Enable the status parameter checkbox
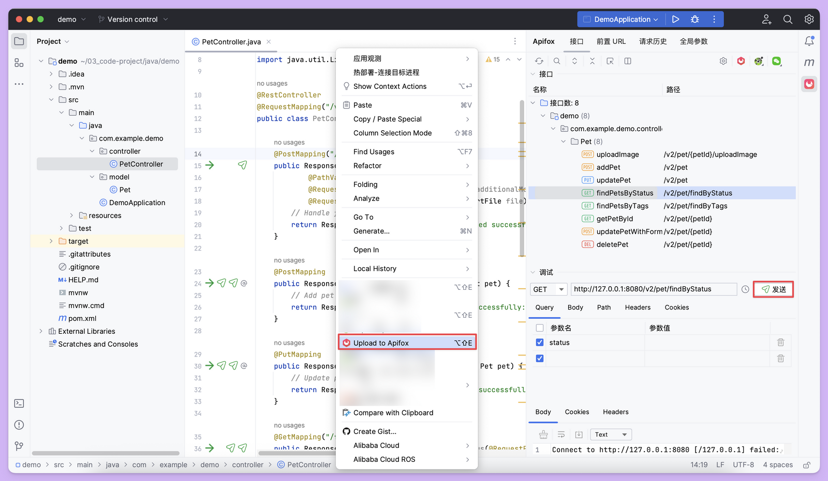The width and height of the screenshot is (828, 481). [x=539, y=342]
